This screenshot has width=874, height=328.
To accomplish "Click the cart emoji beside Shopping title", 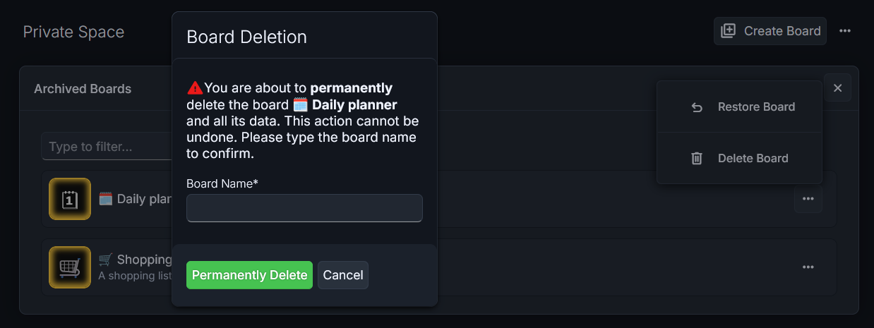I will (x=106, y=260).
